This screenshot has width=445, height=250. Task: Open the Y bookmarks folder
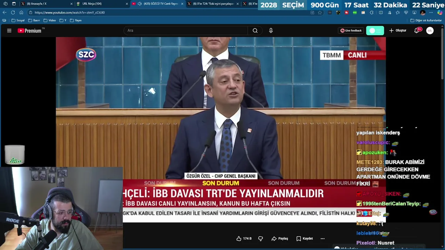tap(63, 20)
